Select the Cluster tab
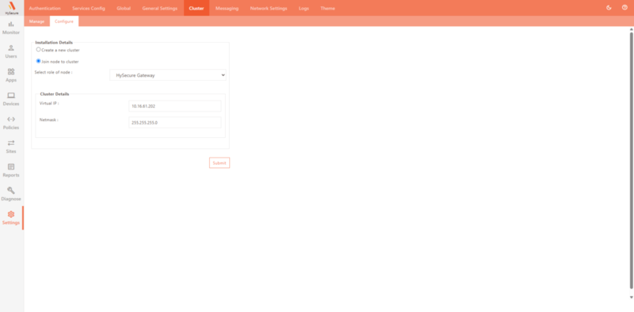 click(x=197, y=8)
